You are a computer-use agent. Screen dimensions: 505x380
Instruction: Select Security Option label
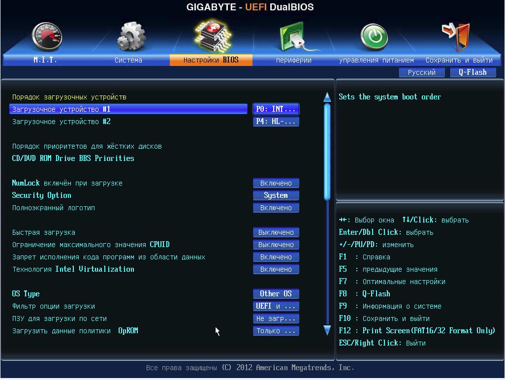41,195
